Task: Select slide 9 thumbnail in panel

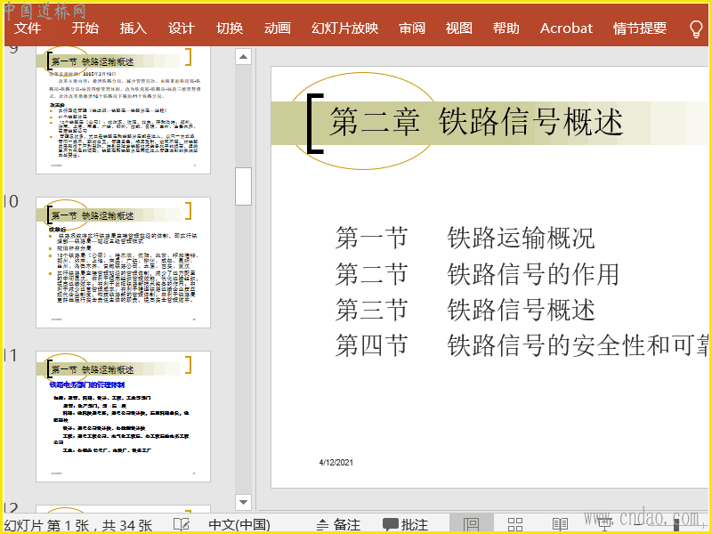Action: 123,109
